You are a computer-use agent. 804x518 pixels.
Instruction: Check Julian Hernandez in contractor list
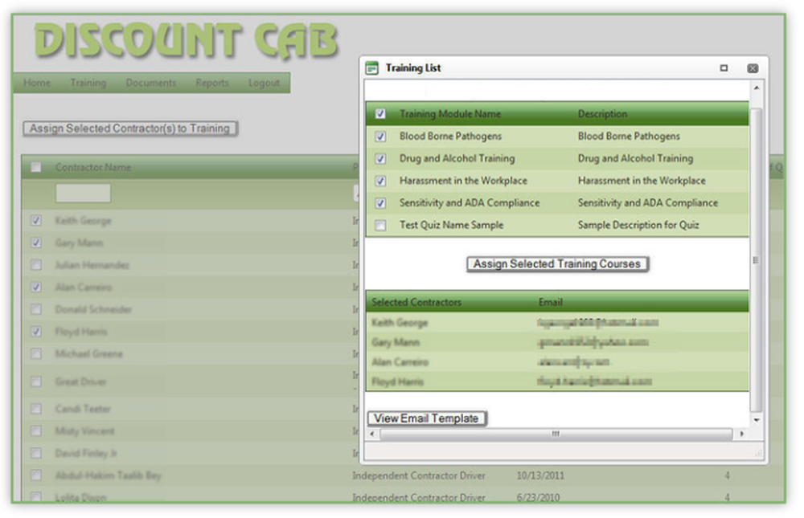[36, 265]
